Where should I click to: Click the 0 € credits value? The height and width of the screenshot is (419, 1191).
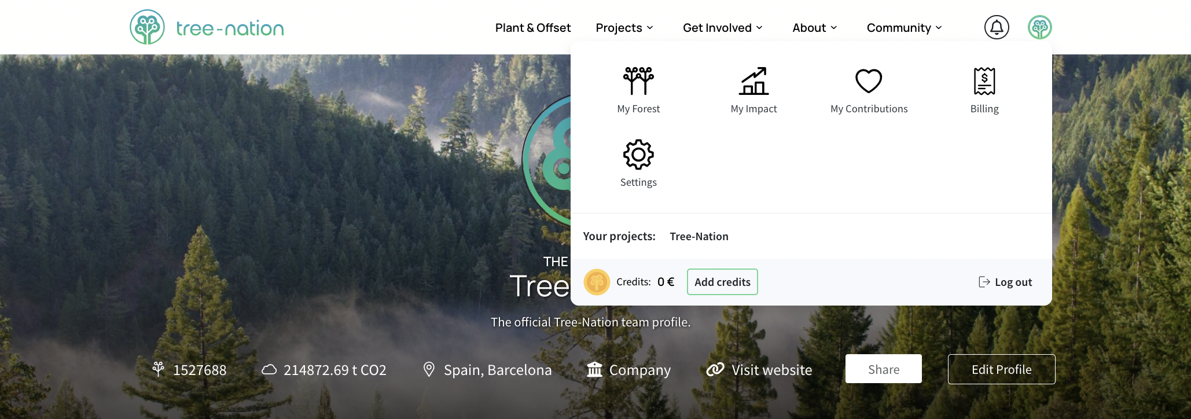tap(666, 282)
